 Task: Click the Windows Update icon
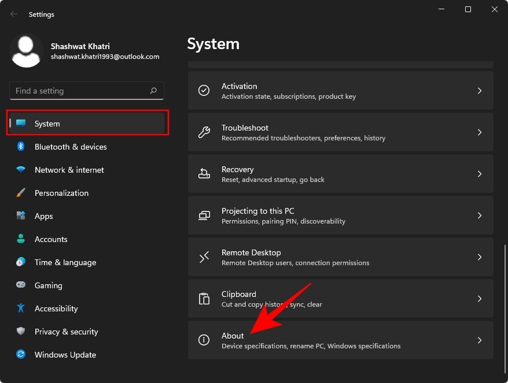click(x=20, y=355)
